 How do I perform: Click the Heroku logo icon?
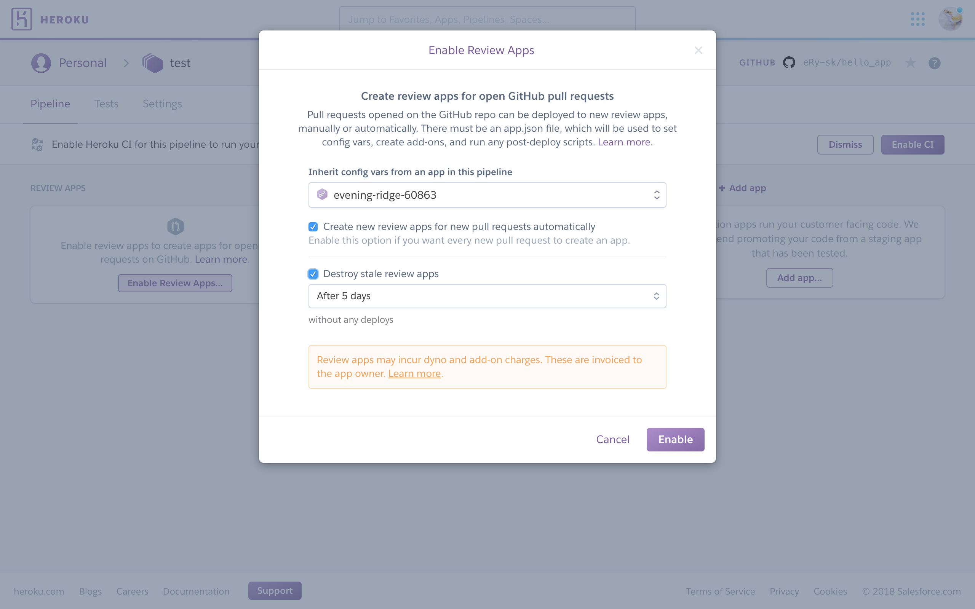click(22, 19)
